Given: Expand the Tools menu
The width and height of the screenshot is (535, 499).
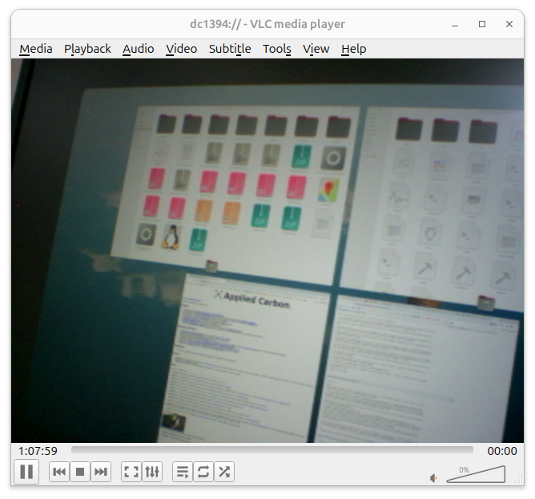Looking at the screenshot, I should pyautogui.click(x=276, y=49).
